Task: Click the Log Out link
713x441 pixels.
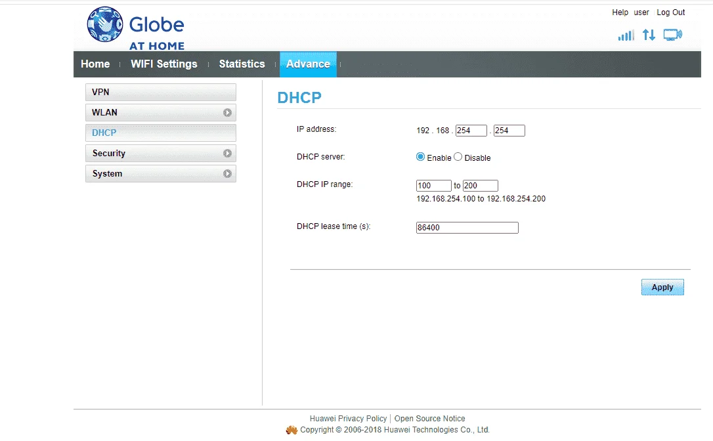Action: (x=671, y=12)
